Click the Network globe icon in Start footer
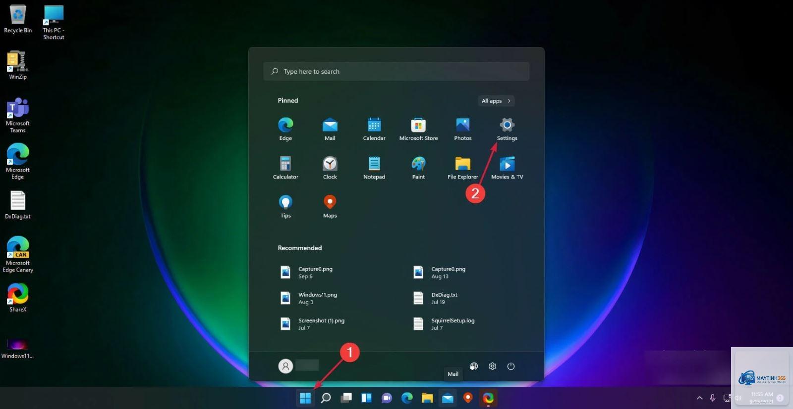The height and width of the screenshot is (409, 793). click(474, 366)
